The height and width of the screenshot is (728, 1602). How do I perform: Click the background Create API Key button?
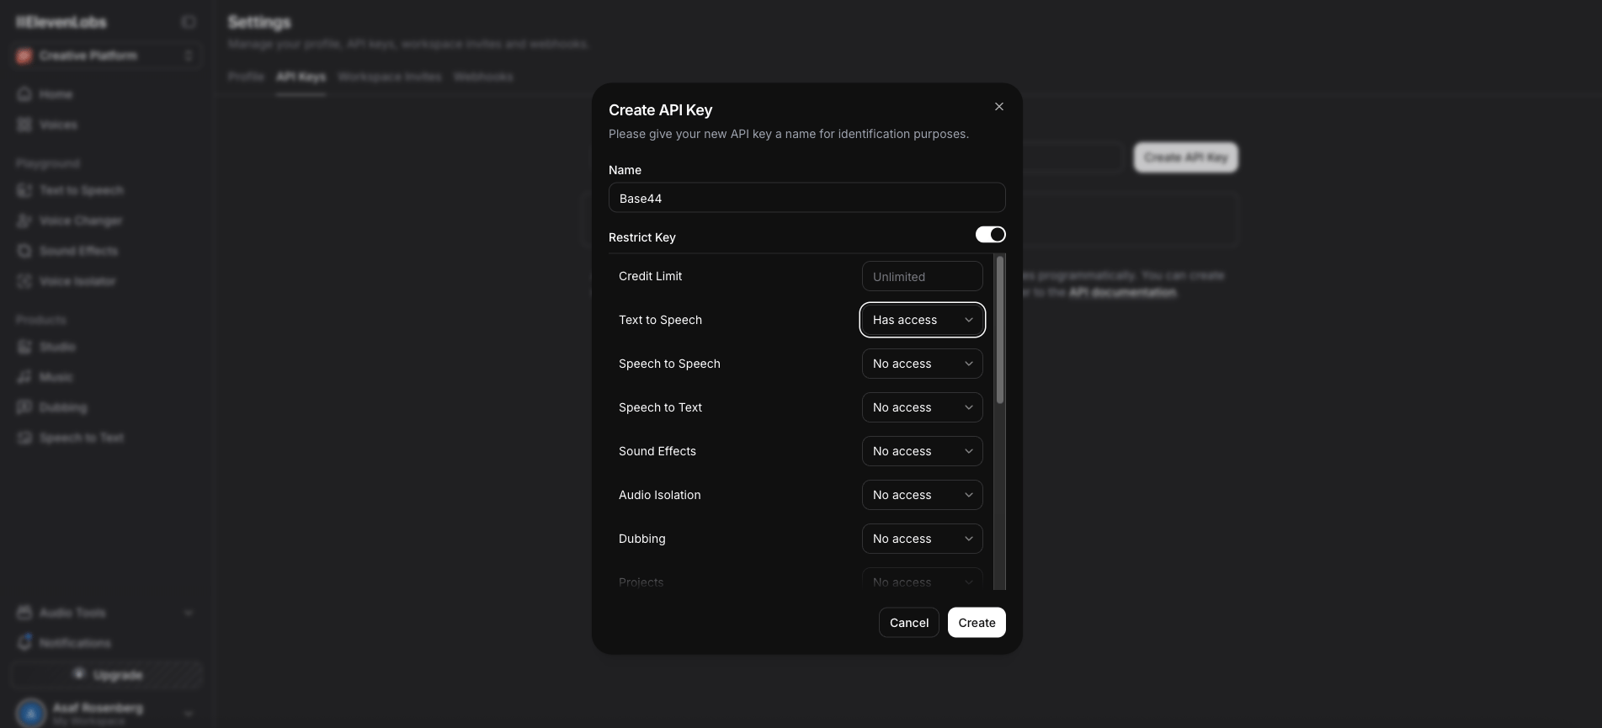click(x=1186, y=157)
